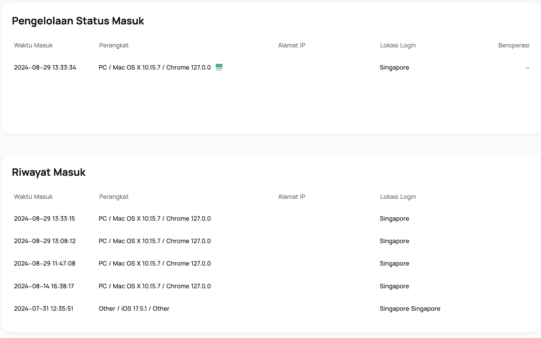Click the dash under the Beroperasi column
The width and height of the screenshot is (541, 338).
point(527,68)
